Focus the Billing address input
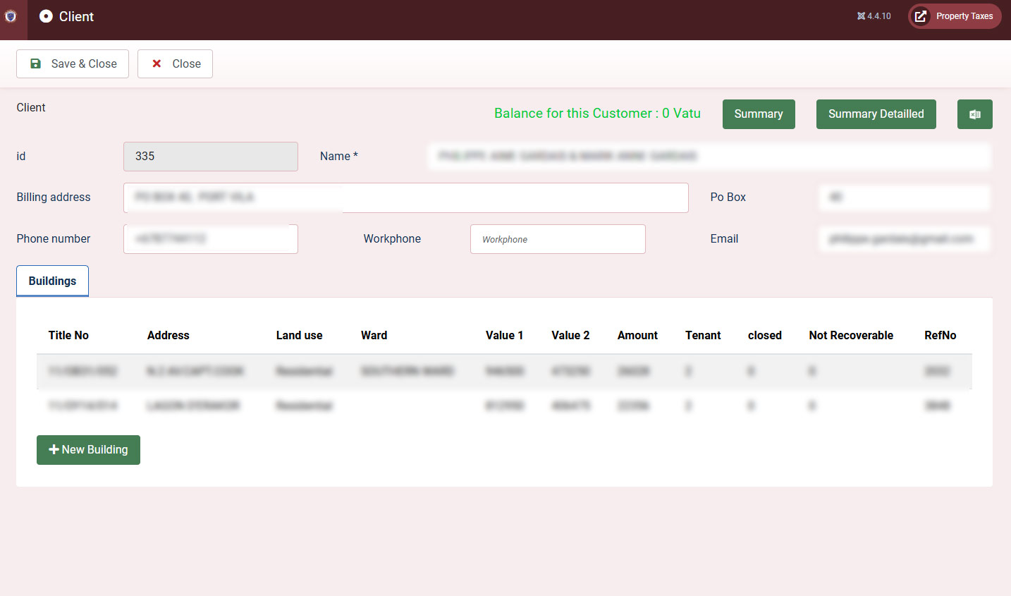Screen dimensions: 1011x596 [405, 197]
